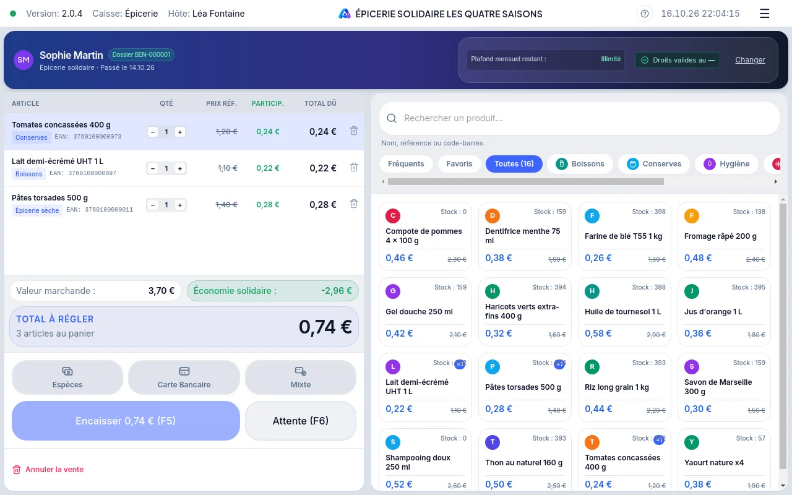Choose Carte Bancaire payment

[x=184, y=377]
